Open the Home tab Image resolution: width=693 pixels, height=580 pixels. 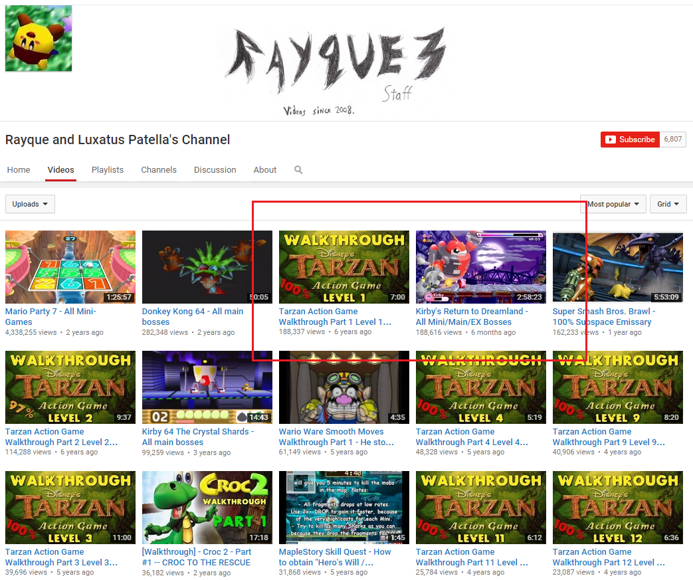click(19, 170)
